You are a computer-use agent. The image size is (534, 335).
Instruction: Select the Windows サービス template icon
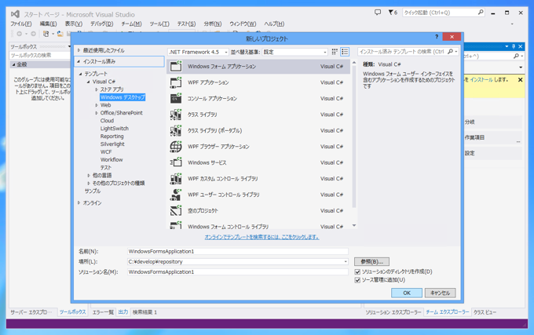coord(176,162)
